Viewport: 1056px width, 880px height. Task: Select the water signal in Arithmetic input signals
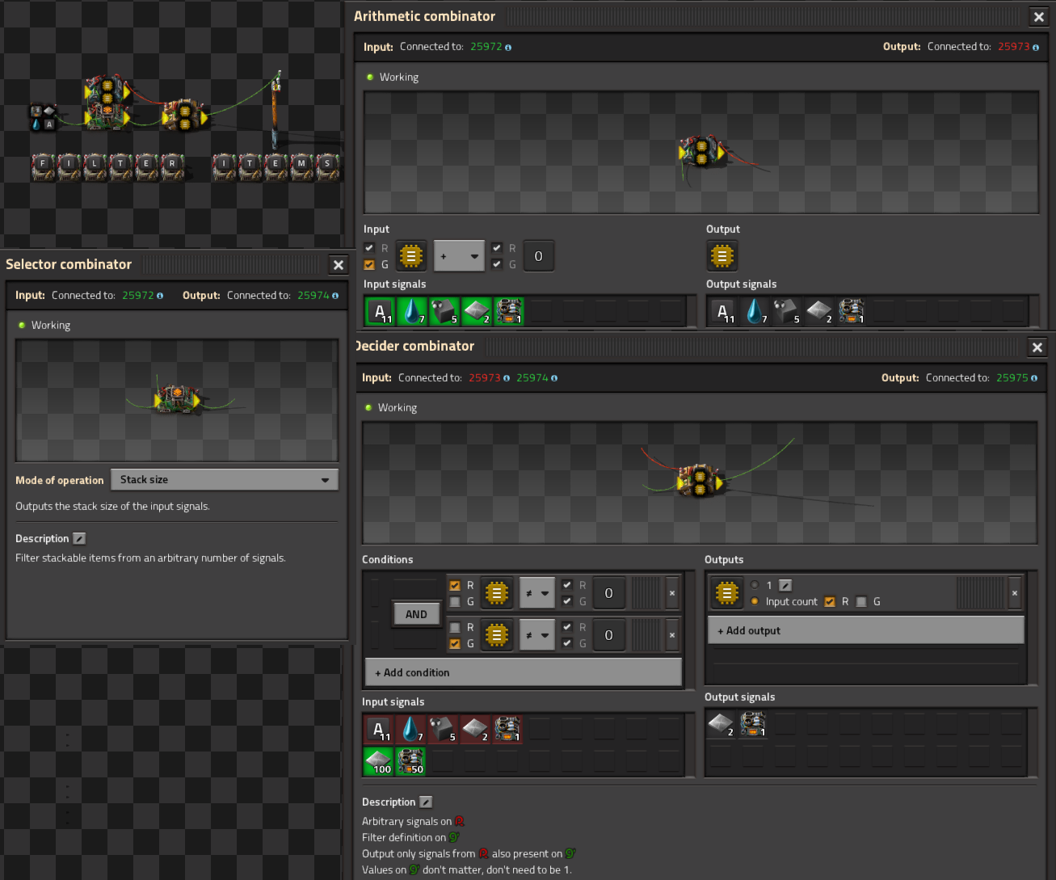coord(412,311)
